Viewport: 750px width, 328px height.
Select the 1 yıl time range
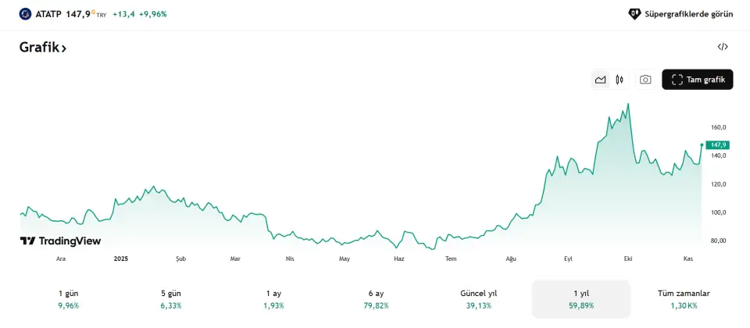pos(580,299)
